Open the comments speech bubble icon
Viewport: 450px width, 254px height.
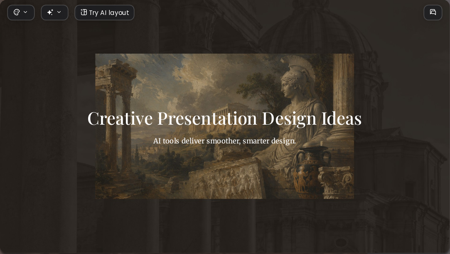433,12
